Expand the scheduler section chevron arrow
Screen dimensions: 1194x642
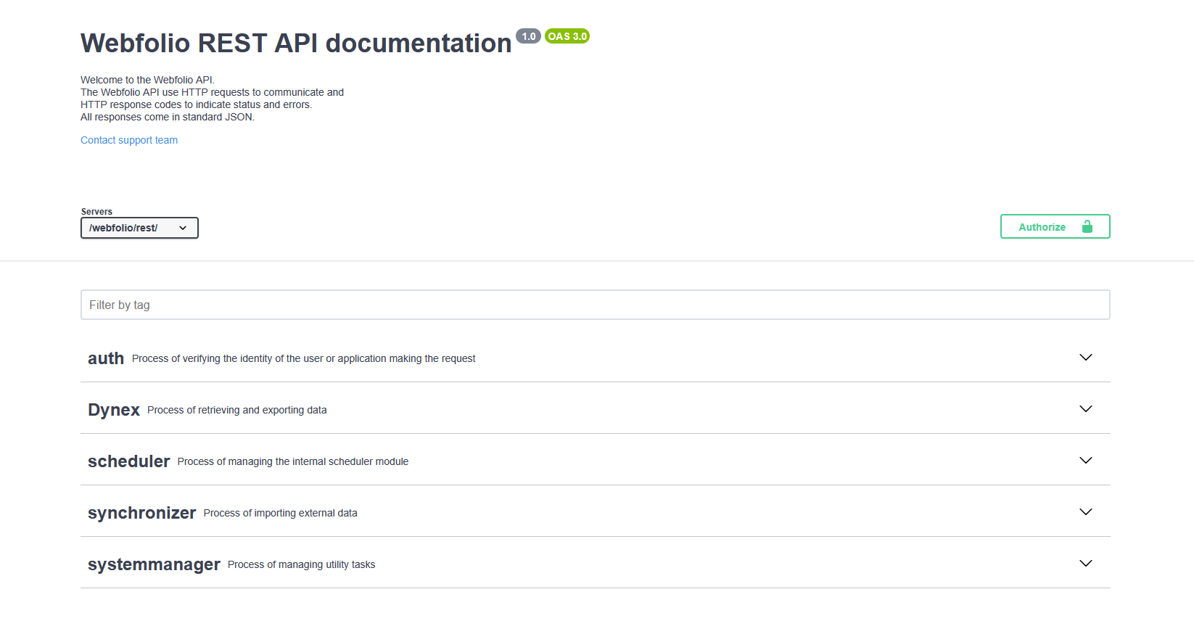[1085, 461]
